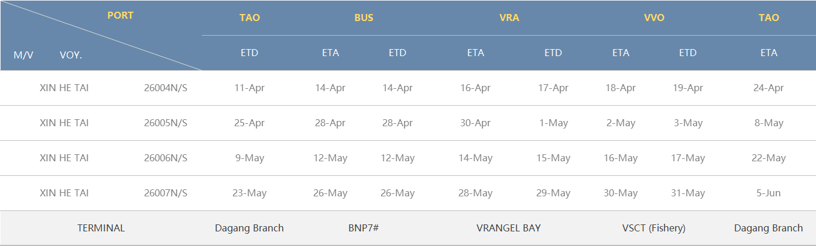Click the PORT header label

(120, 16)
